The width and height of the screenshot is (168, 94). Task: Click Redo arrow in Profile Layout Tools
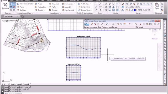click(x=159, y=24)
